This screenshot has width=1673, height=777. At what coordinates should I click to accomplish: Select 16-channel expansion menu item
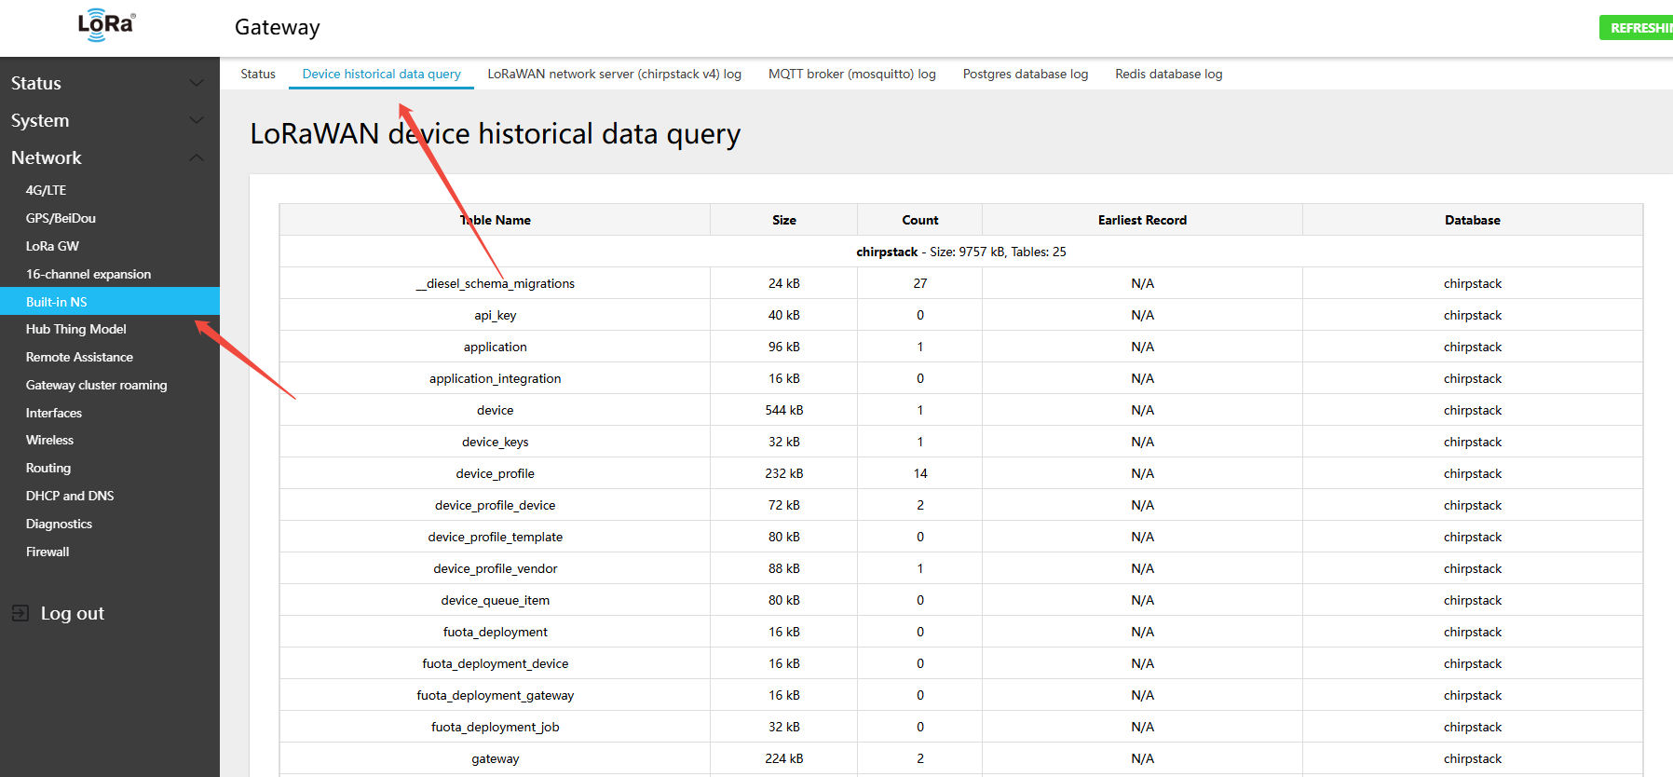[x=88, y=274]
